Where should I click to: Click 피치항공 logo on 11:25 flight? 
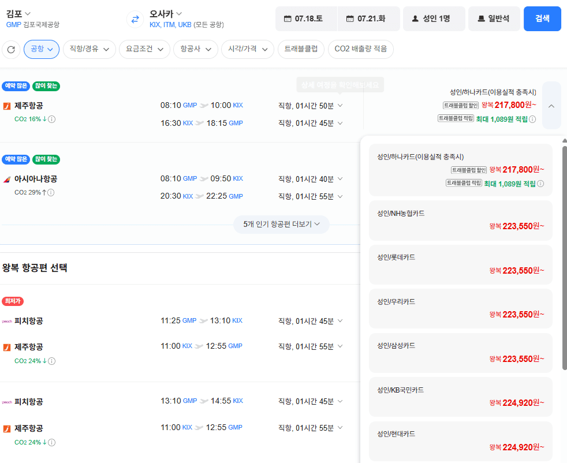coord(7,321)
